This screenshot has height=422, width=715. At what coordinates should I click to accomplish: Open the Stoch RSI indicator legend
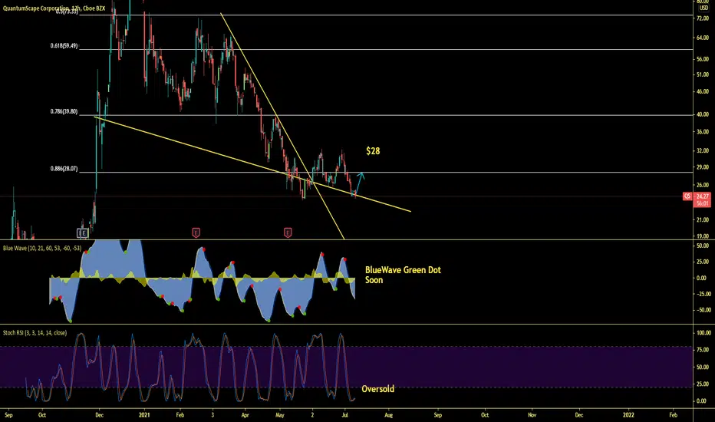pos(35,333)
